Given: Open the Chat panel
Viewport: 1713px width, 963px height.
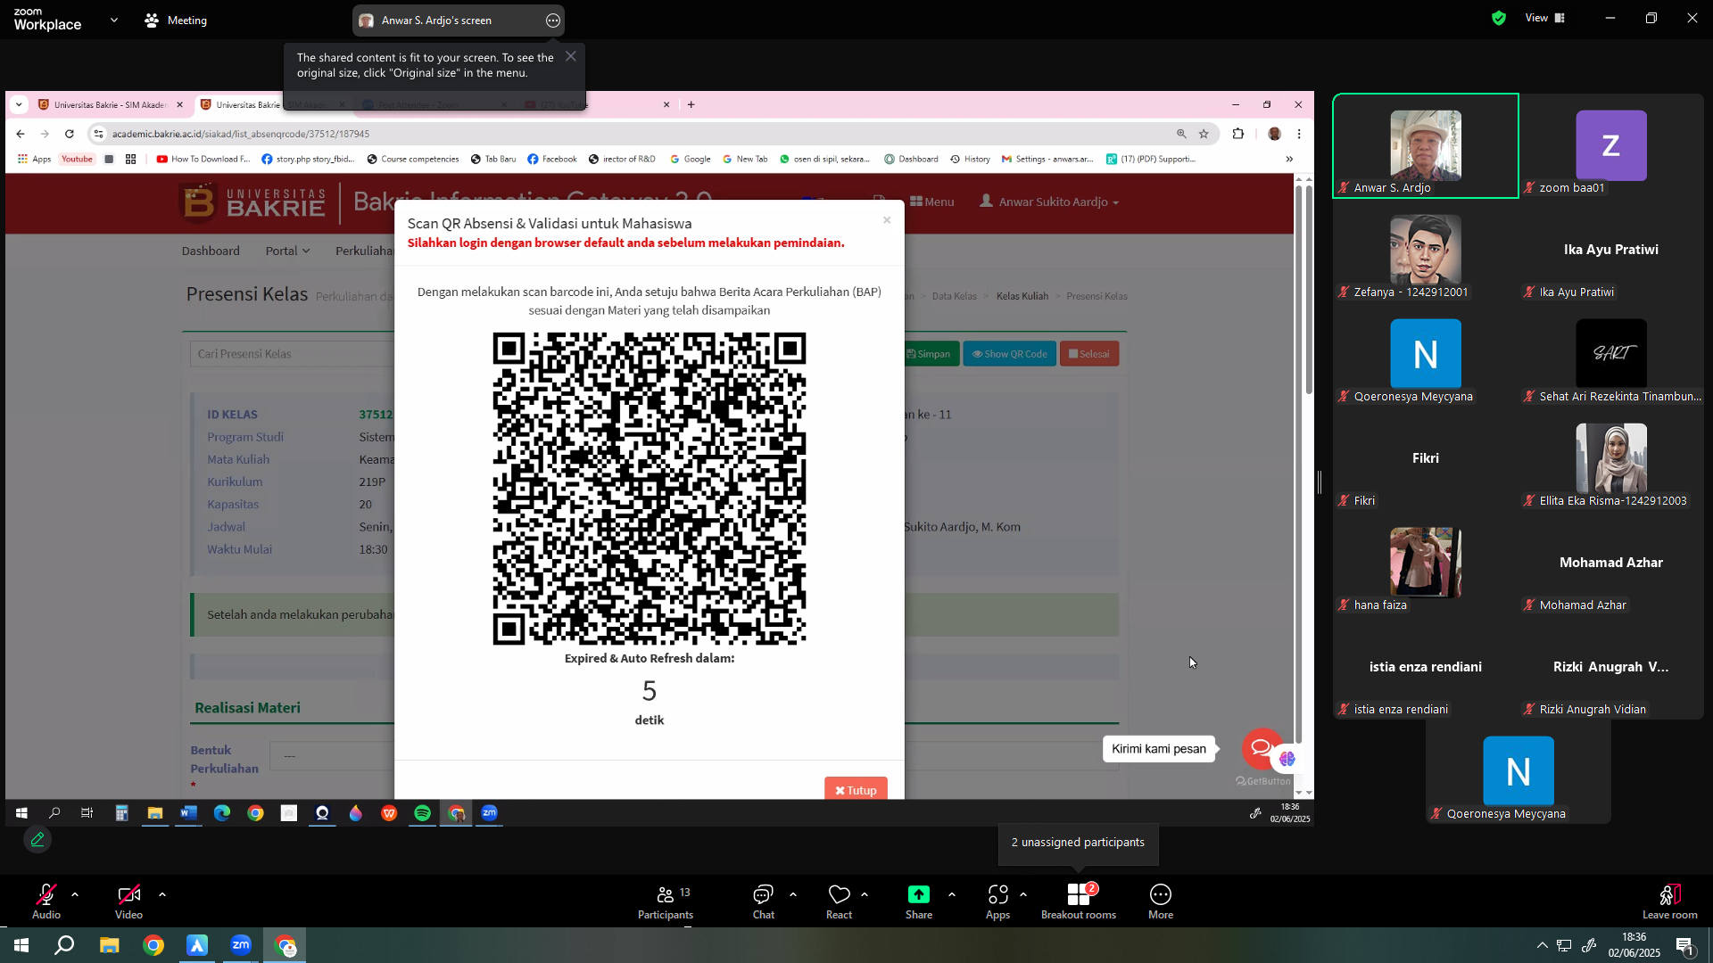Looking at the screenshot, I should (763, 901).
